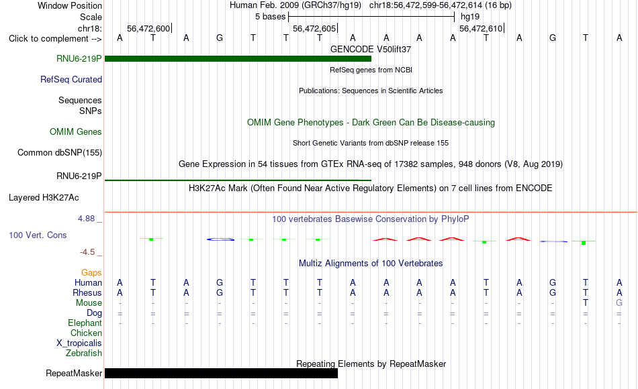Click 'Click to complement -->' label
Screen dimensions: 638x389
pos(55,39)
